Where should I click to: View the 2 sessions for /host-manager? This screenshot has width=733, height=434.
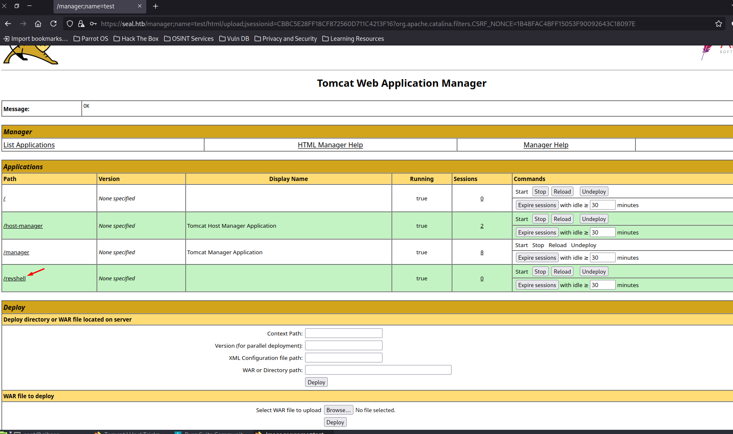pyautogui.click(x=482, y=226)
